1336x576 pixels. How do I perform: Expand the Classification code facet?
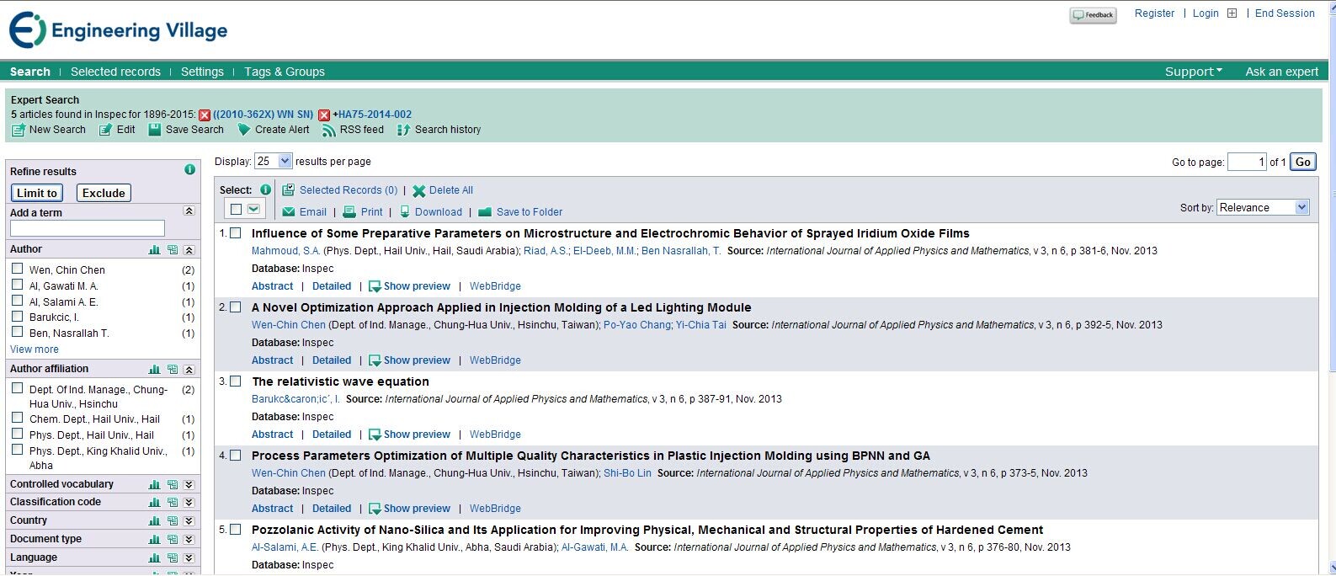click(189, 503)
